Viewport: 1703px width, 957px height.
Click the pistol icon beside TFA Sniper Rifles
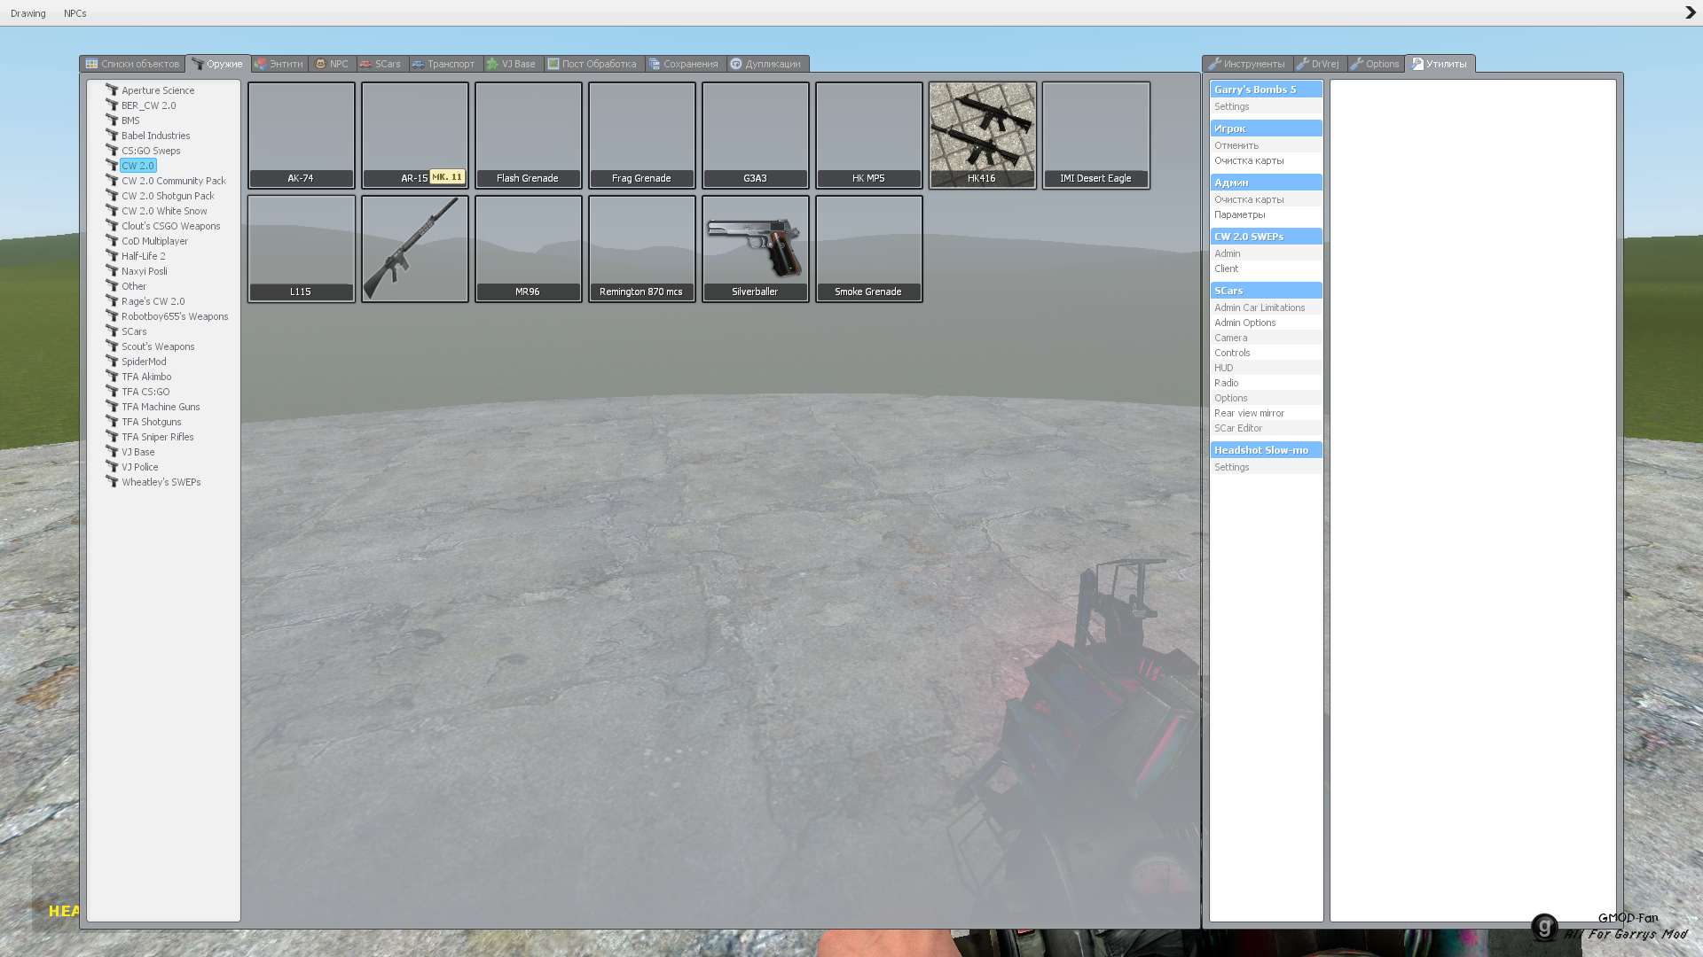(x=112, y=436)
